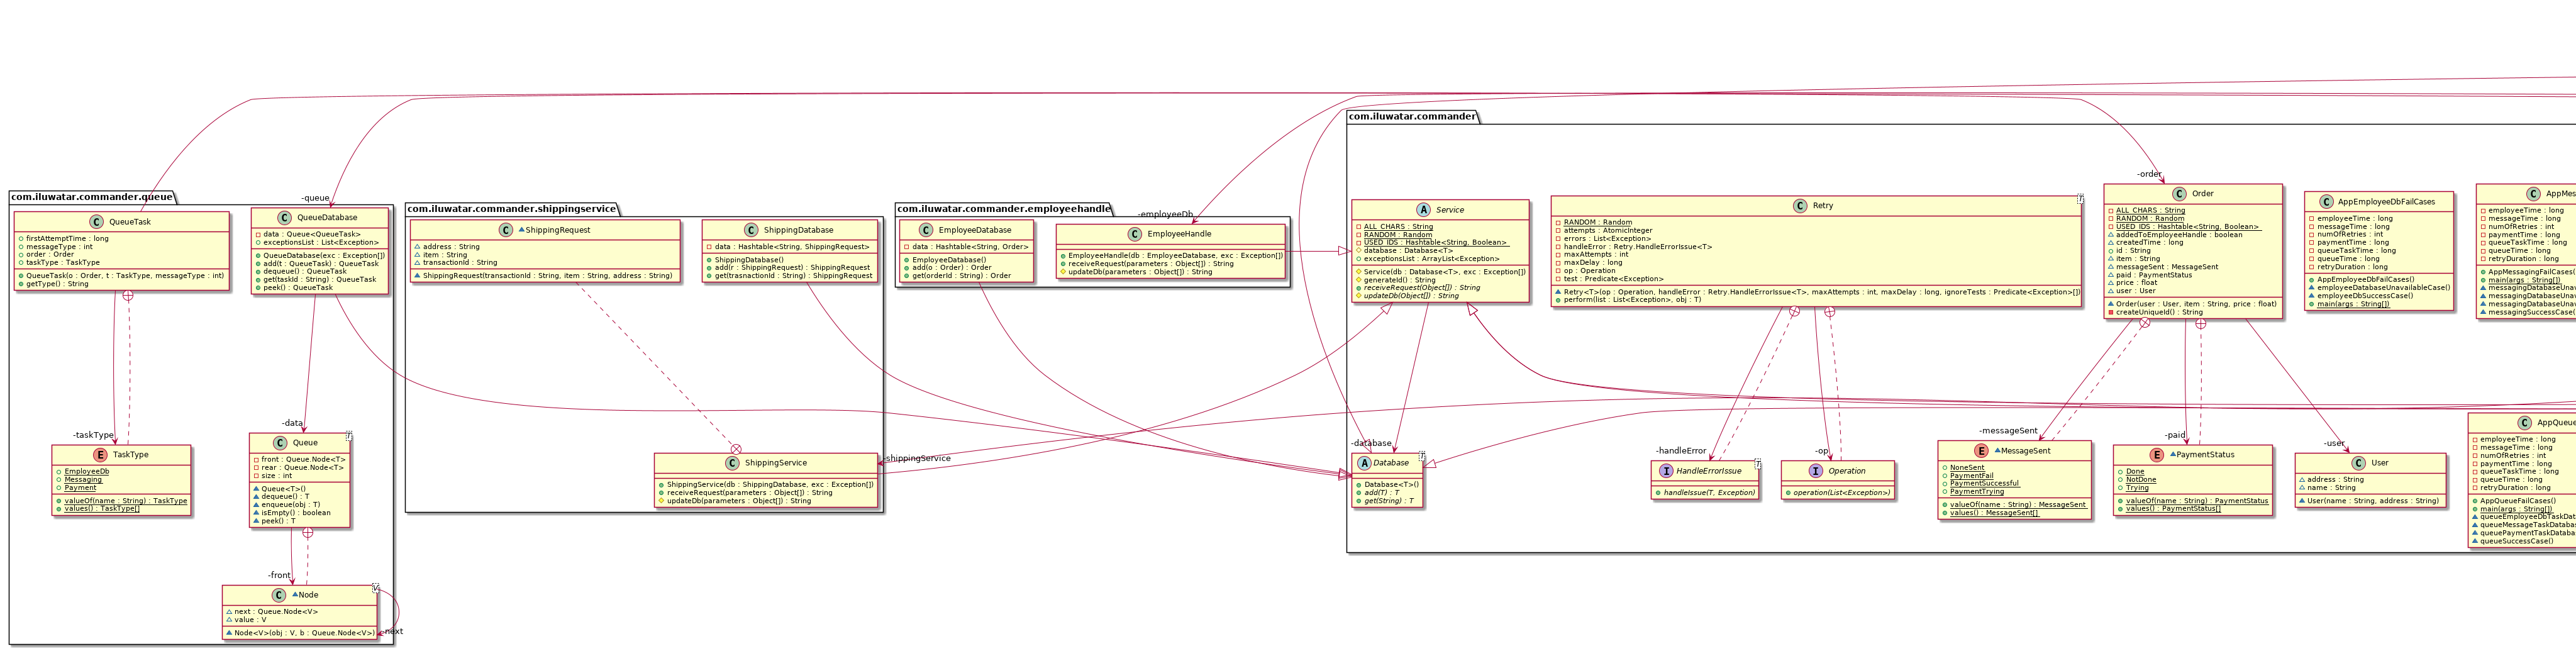Click the class icon beside QueueTask
This screenshot has width=2576, height=651.
pos(96,222)
